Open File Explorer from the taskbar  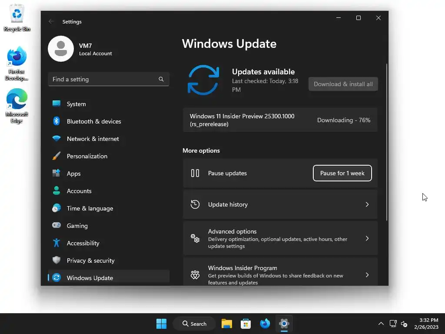(x=226, y=324)
